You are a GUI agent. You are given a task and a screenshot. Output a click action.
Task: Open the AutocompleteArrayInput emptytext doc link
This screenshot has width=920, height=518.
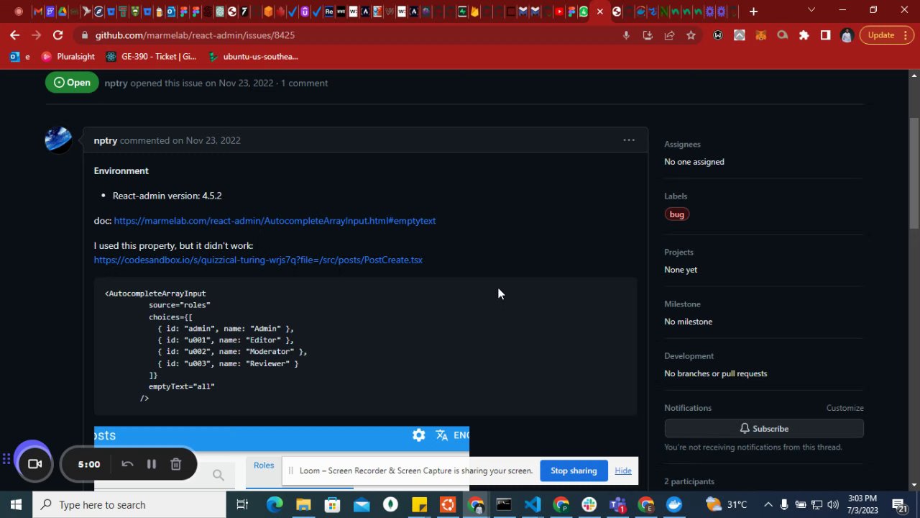pyautogui.click(x=275, y=221)
